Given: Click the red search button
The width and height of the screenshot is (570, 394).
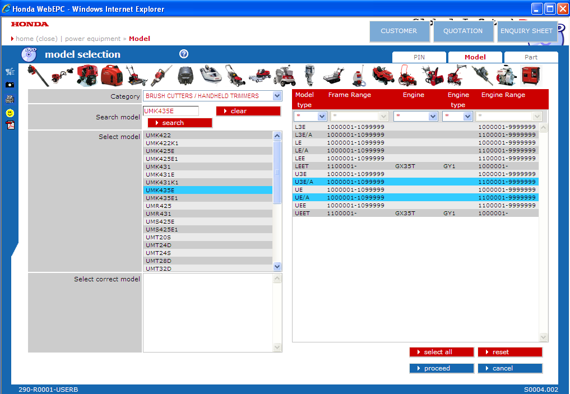Looking at the screenshot, I should click(180, 123).
